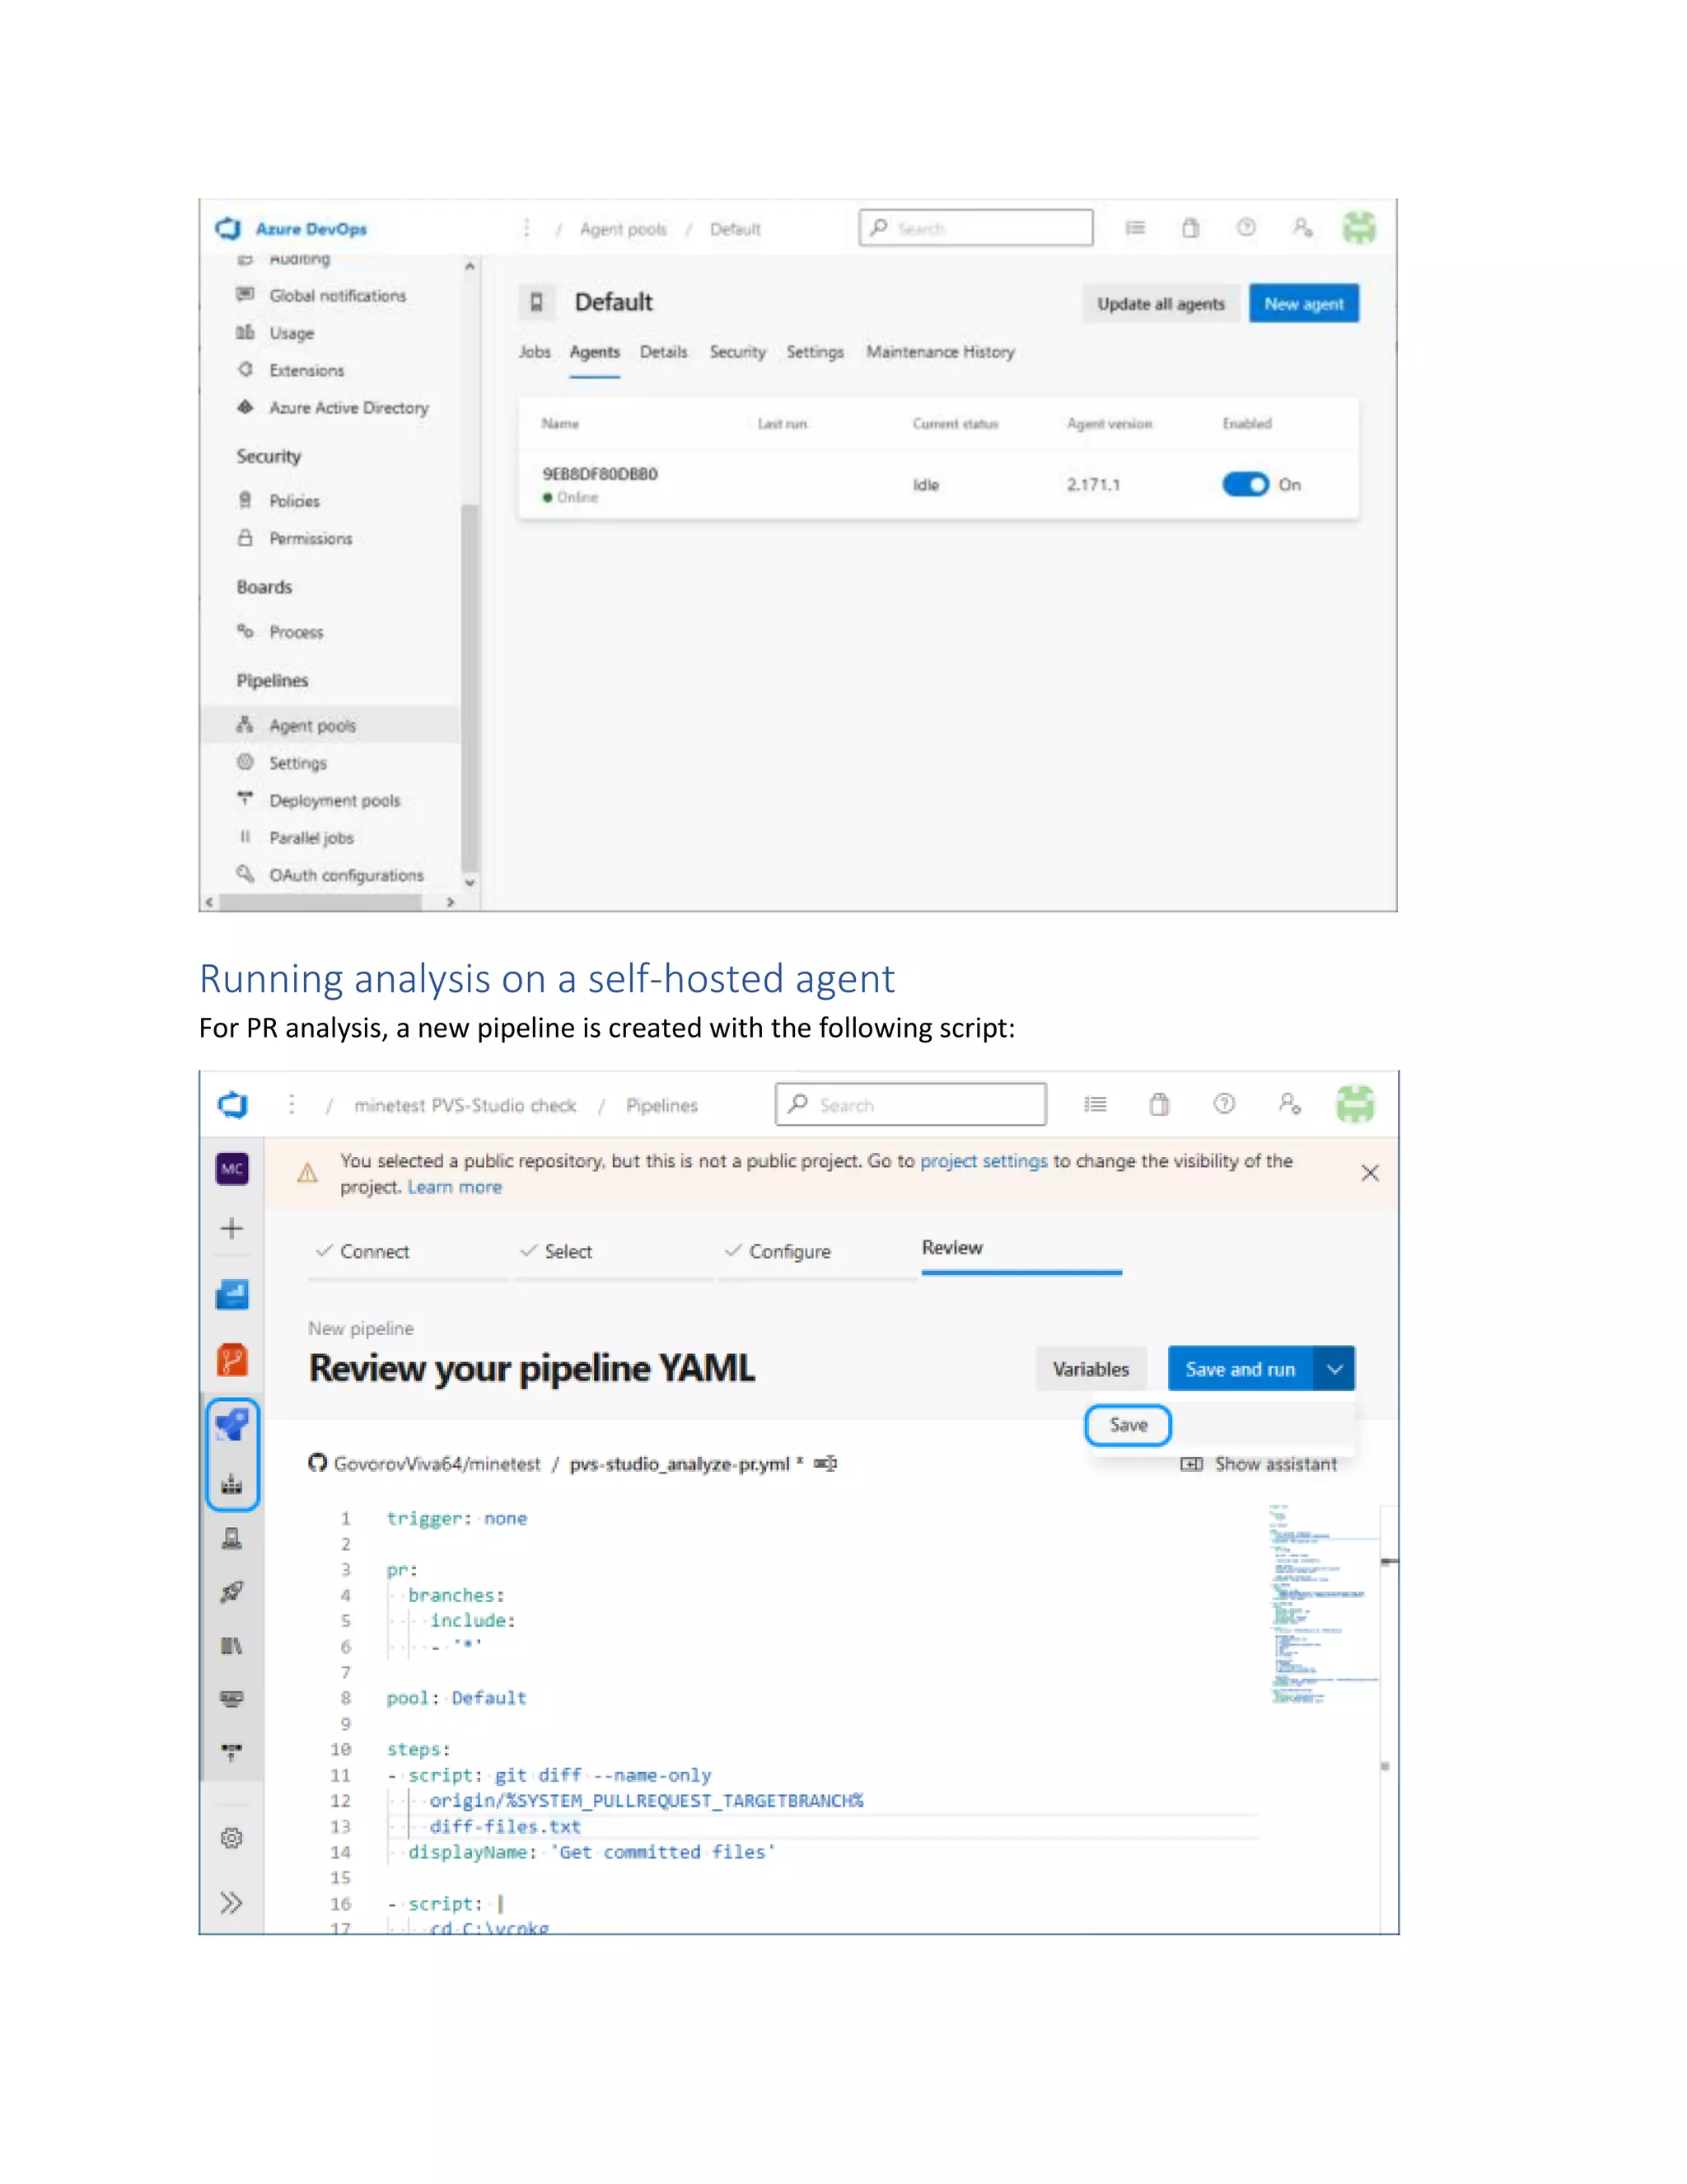Toggle the Enabled switch for agent 9EB8DF80DBB0
The width and height of the screenshot is (1687, 2184).
click(1245, 484)
